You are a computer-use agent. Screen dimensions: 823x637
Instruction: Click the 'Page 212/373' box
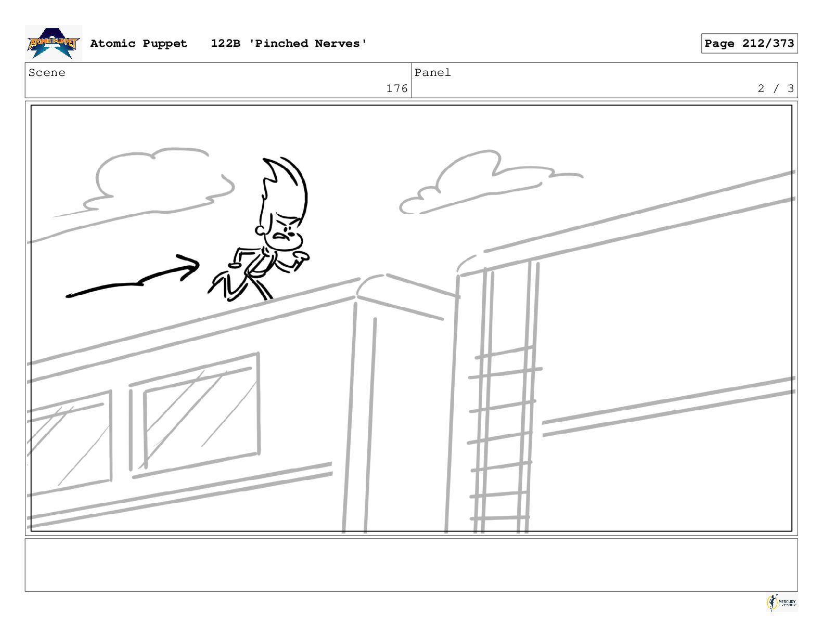(749, 43)
